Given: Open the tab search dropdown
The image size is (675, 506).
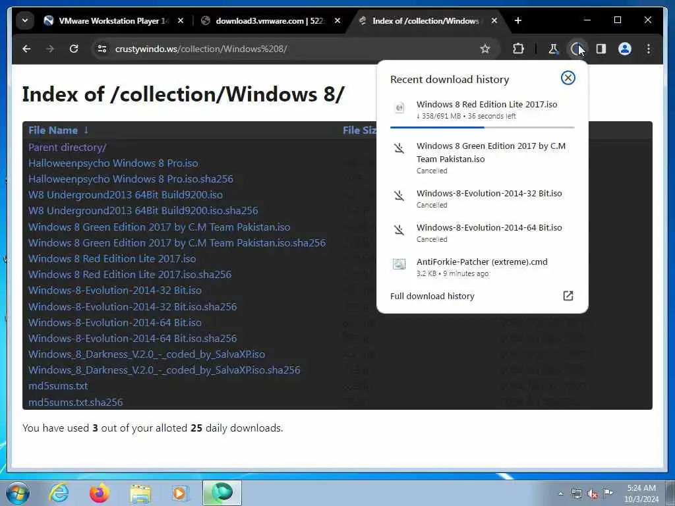Looking at the screenshot, I should tap(25, 20).
